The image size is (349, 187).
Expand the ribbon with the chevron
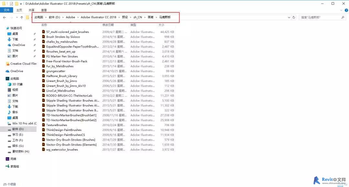tap(341, 10)
